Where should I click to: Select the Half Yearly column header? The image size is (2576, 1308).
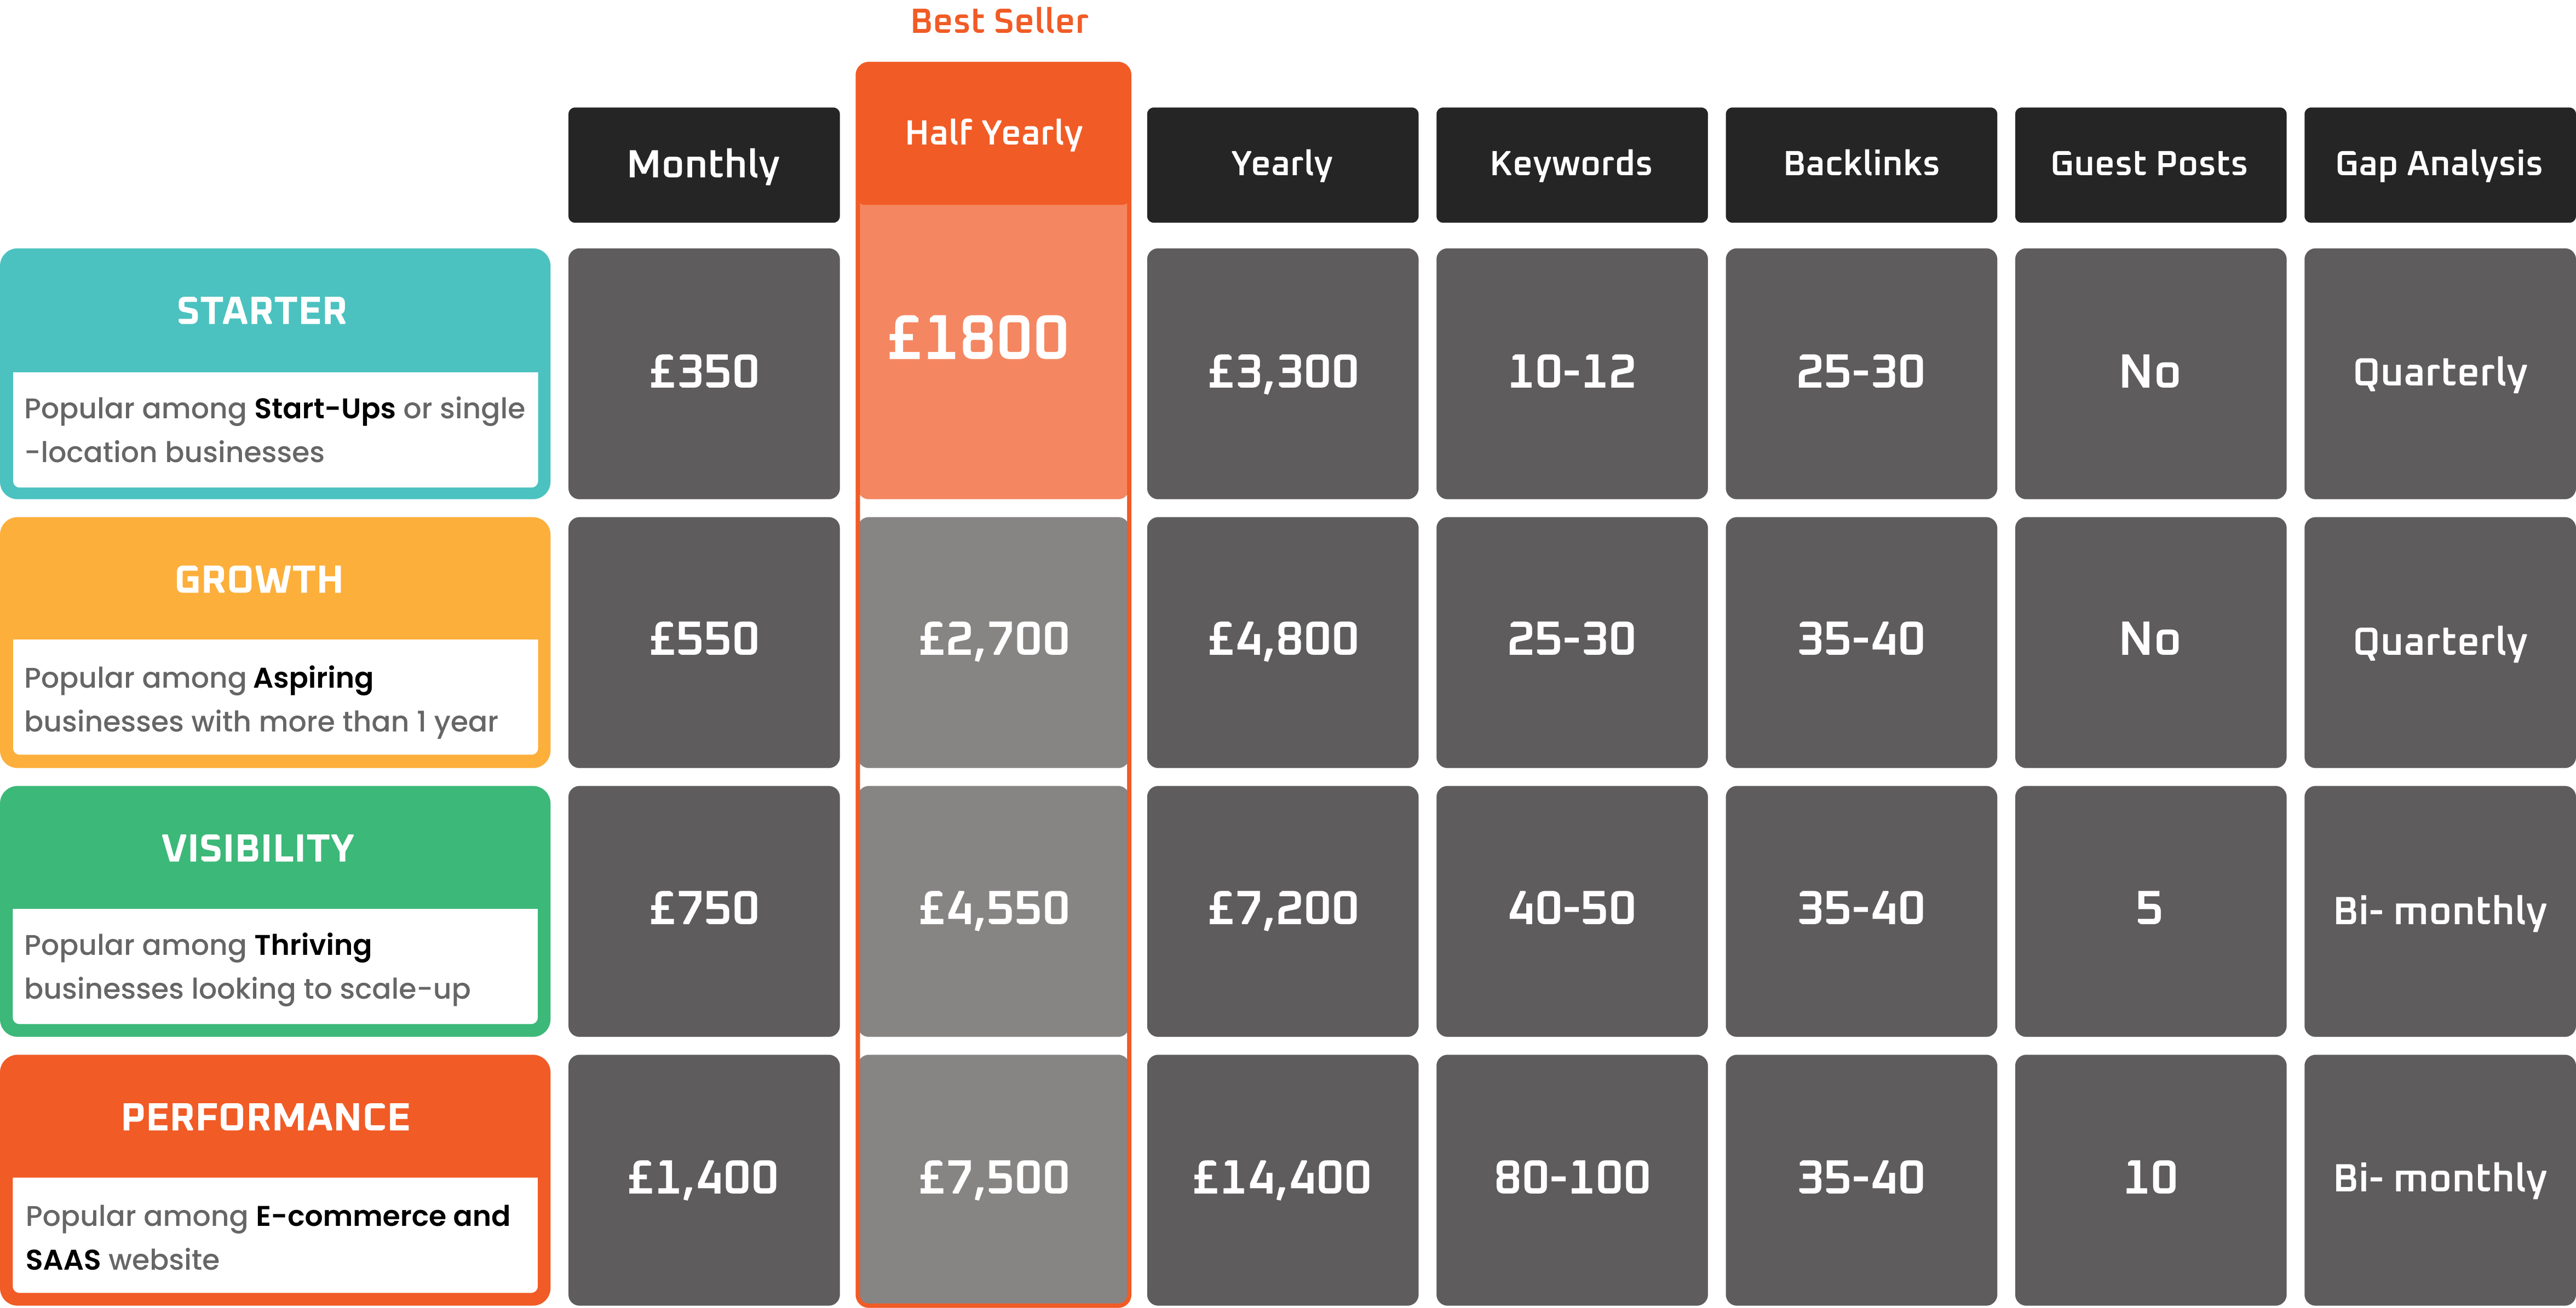(993, 134)
